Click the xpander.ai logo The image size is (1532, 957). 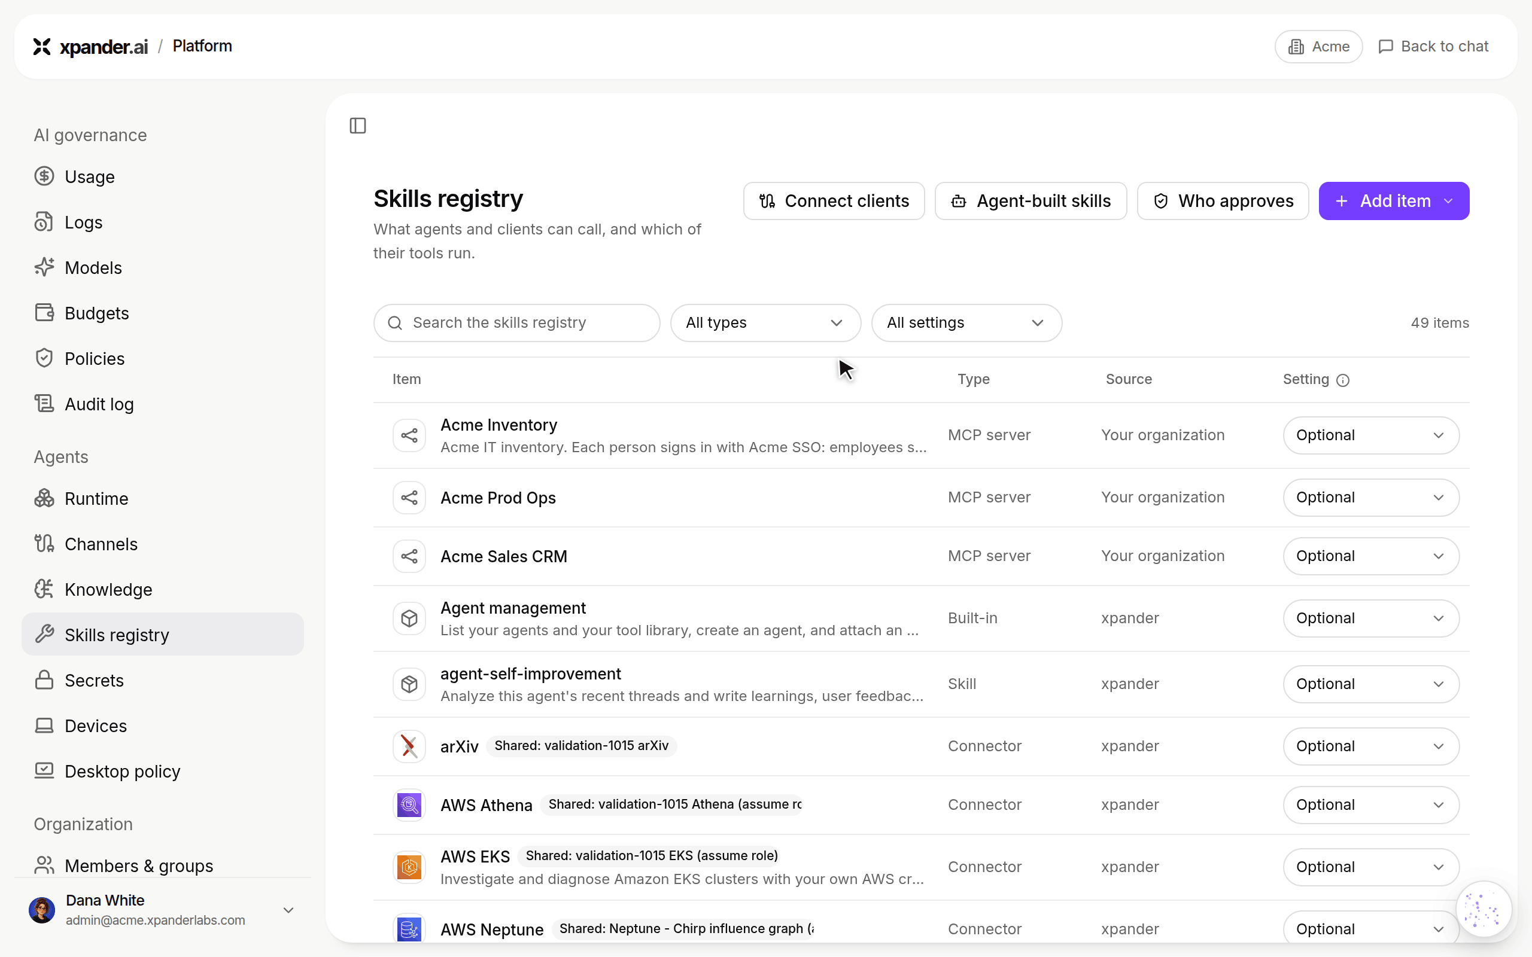[x=90, y=46]
